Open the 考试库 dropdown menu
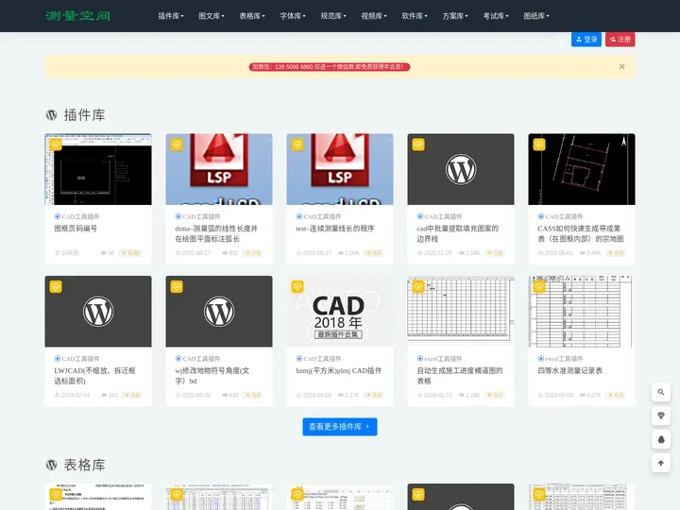The height and width of the screenshot is (510, 680). tap(496, 16)
